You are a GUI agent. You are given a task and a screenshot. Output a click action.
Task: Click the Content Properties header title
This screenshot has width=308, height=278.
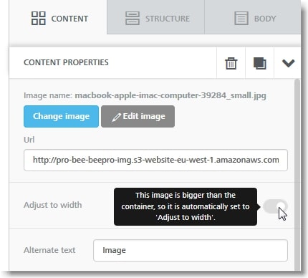pos(66,62)
